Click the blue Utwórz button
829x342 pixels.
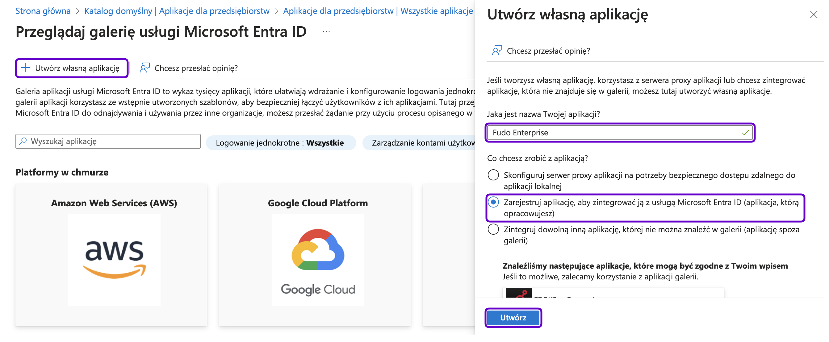click(x=513, y=318)
